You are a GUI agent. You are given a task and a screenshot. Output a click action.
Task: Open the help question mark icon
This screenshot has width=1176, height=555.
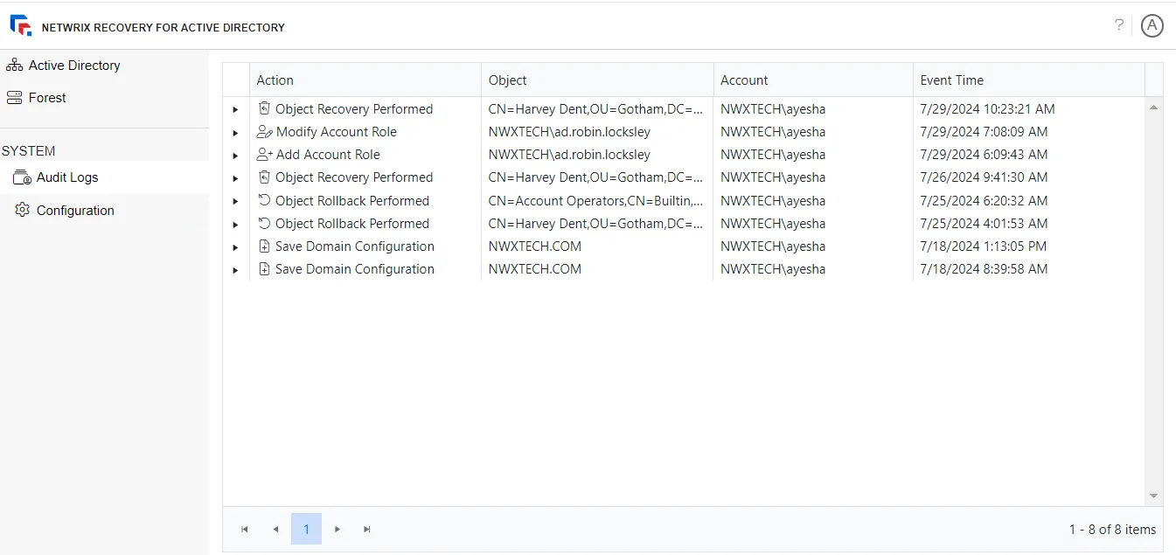click(x=1118, y=25)
